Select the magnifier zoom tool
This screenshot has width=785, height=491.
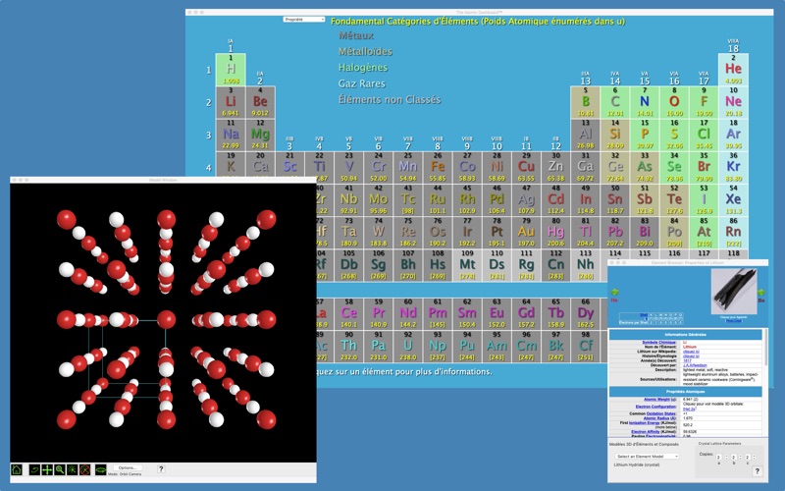point(60,469)
